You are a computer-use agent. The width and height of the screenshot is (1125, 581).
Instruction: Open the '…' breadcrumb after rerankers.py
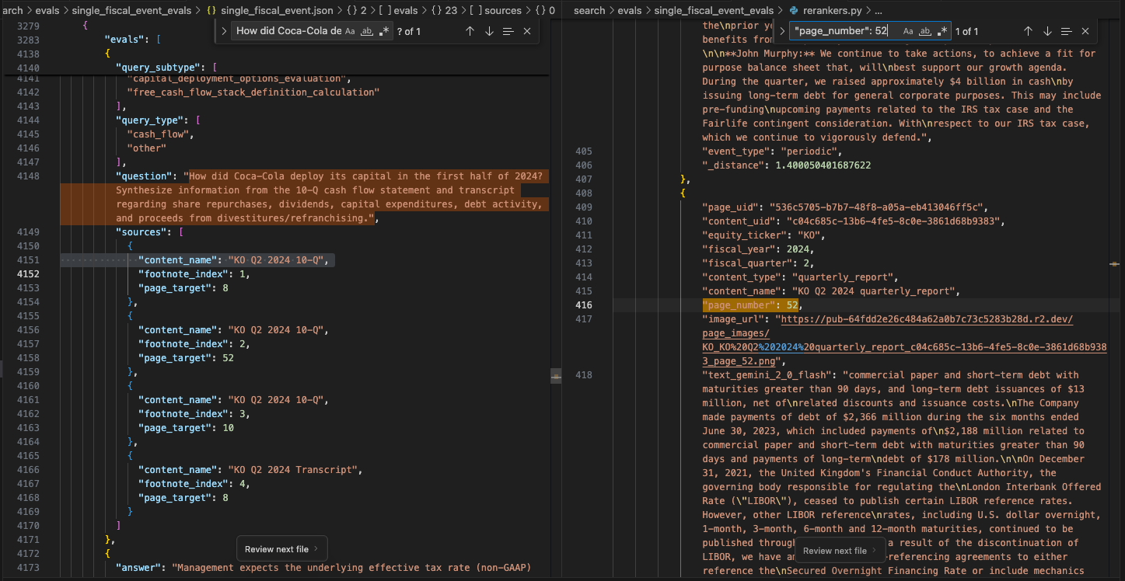point(878,10)
